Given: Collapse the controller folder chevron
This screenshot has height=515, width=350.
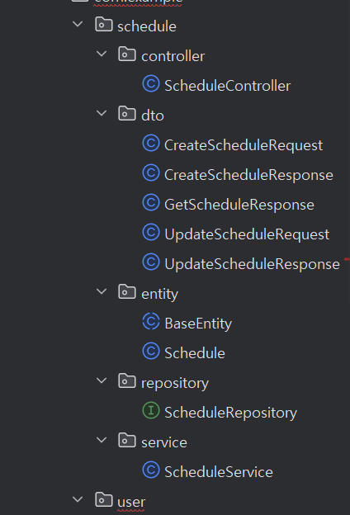Looking at the screenshot, I should point(102,54).
